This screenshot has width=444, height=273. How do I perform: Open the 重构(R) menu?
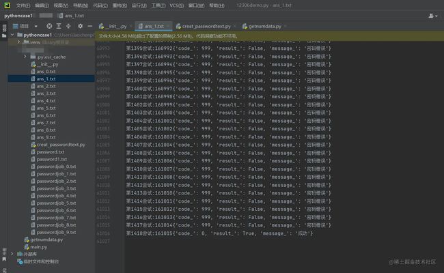pos(120,5)
